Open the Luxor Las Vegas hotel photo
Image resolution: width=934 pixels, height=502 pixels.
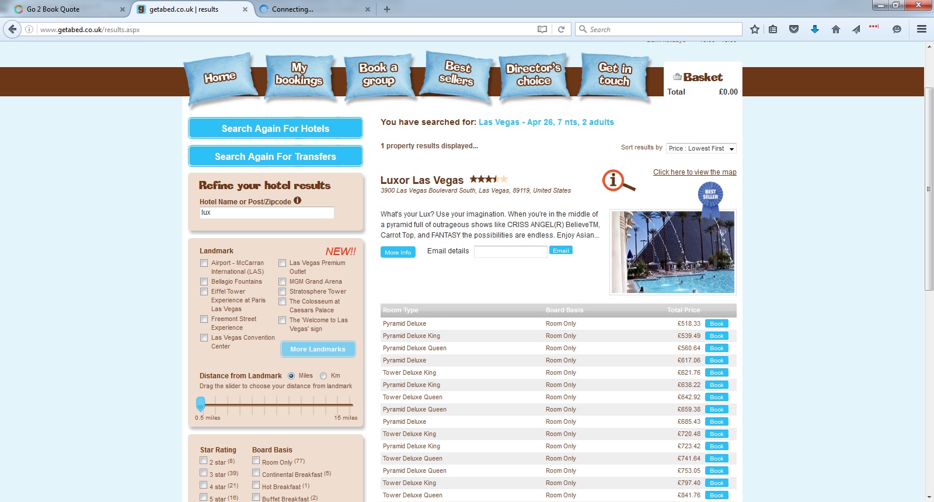[673, 252]
